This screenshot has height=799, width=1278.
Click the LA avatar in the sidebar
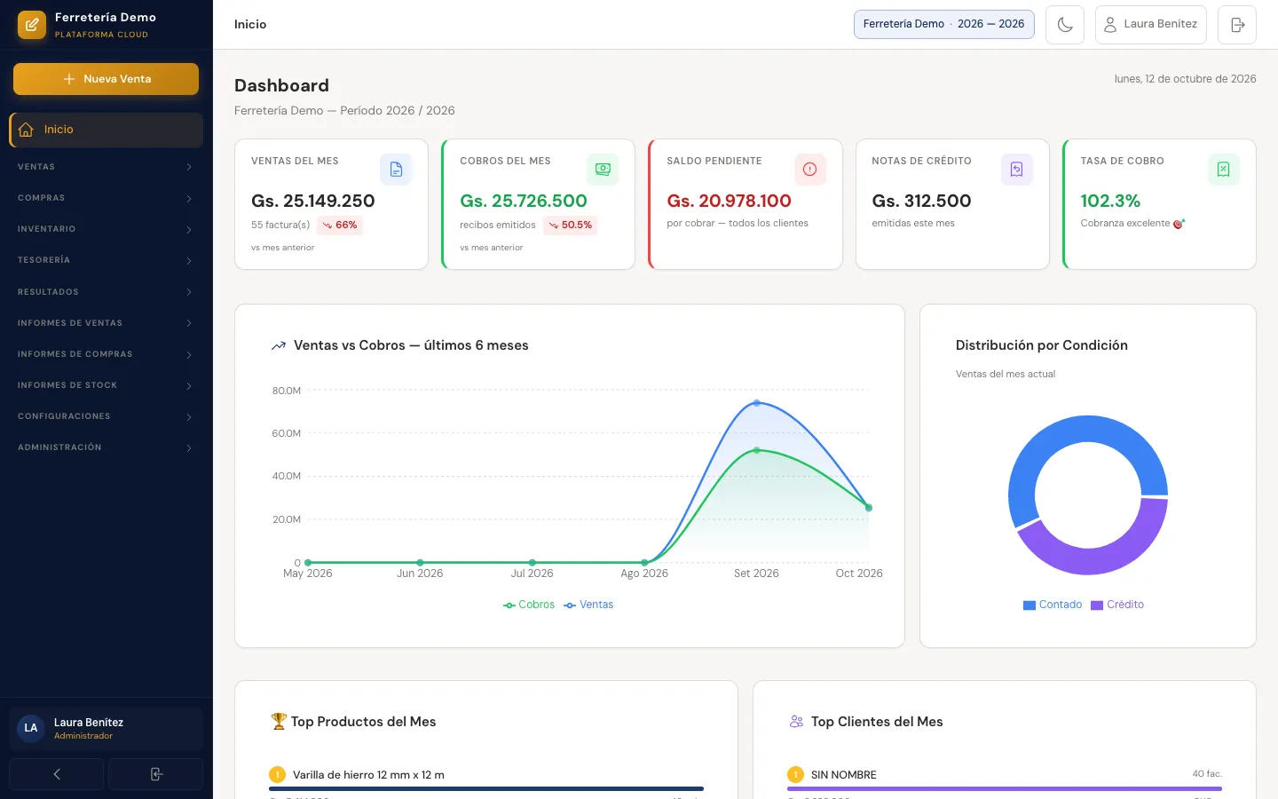tap(31, 728)
